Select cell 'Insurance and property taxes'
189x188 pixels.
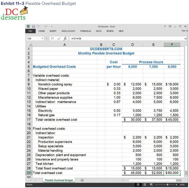pyautogui.click(x=65, y=159)
